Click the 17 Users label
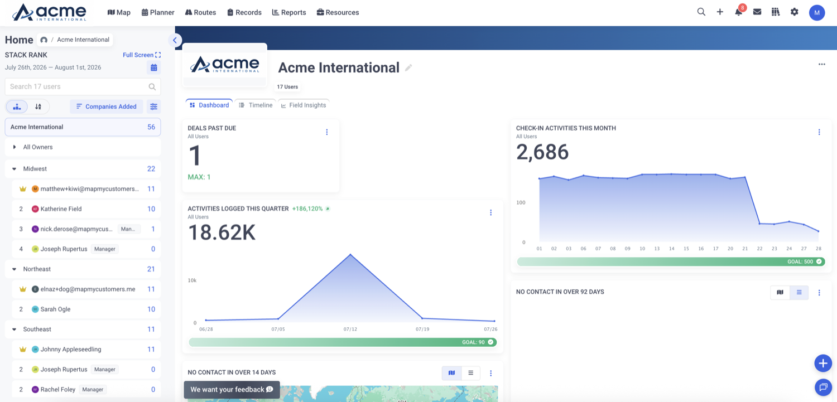837x402 pixels. pos(287,87)
